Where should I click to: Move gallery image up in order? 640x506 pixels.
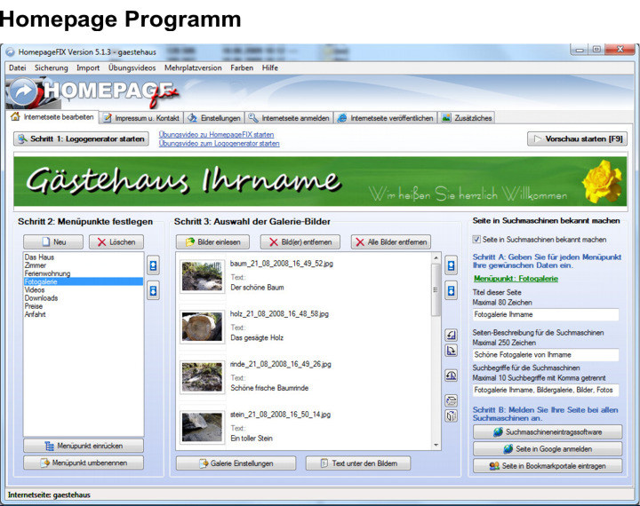[451, 265]
